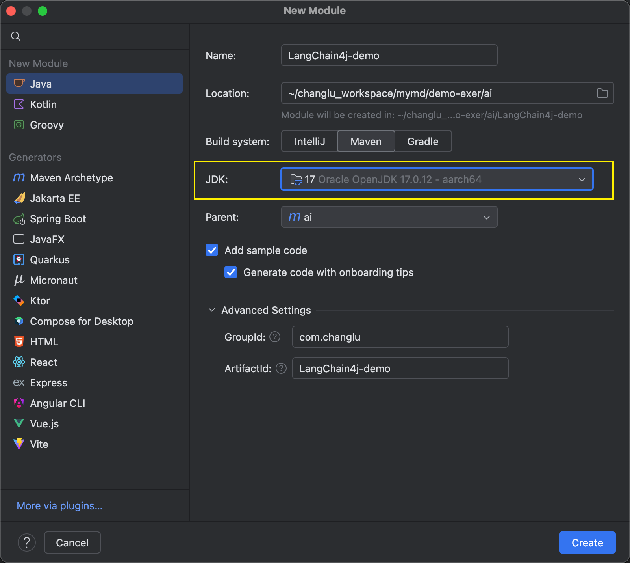The width and height of the screenshot is (630, 563).
Task: Cancel the New Module dialog
Action: click(72, 542)
